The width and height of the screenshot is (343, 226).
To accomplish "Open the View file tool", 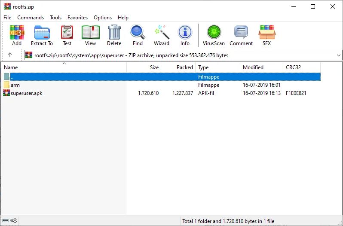I will [91, 32].
